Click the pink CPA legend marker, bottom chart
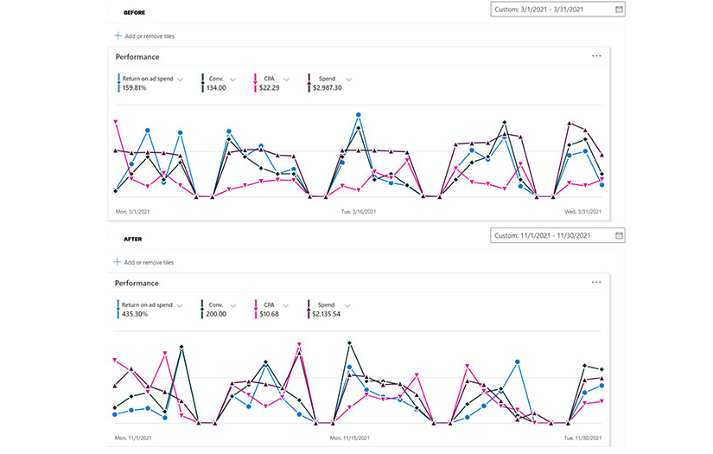Screen dimensions: 713x454 point(258,309)
